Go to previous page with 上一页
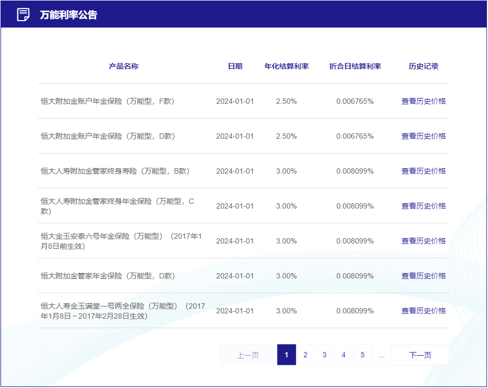Image resolution: width=488 pixels, height=388 pixels. pyautogui.click(x=248, y=355)
